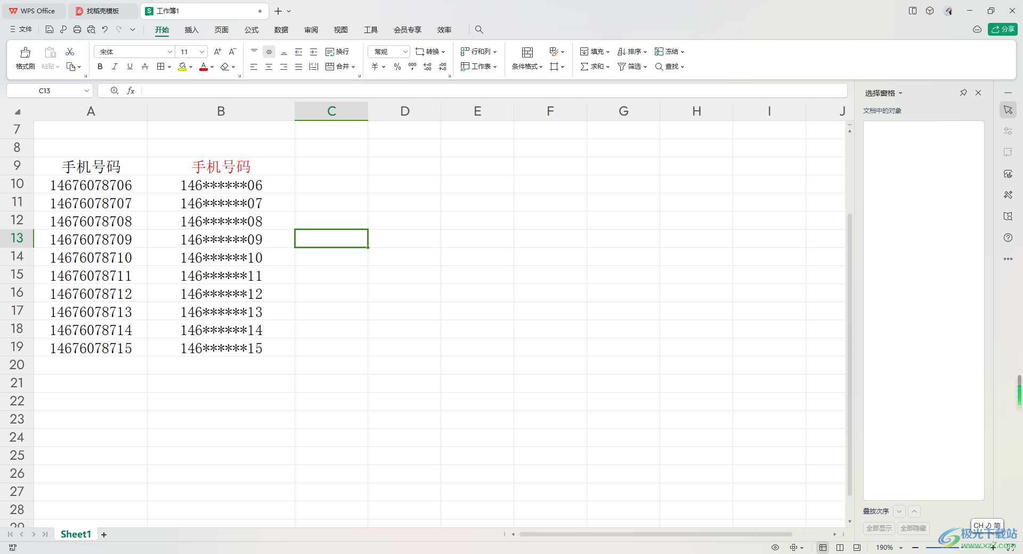This screenshot has width=1023, height=554.
Task: Click the Cut scissors icon
Action: (x=70, y=52)
